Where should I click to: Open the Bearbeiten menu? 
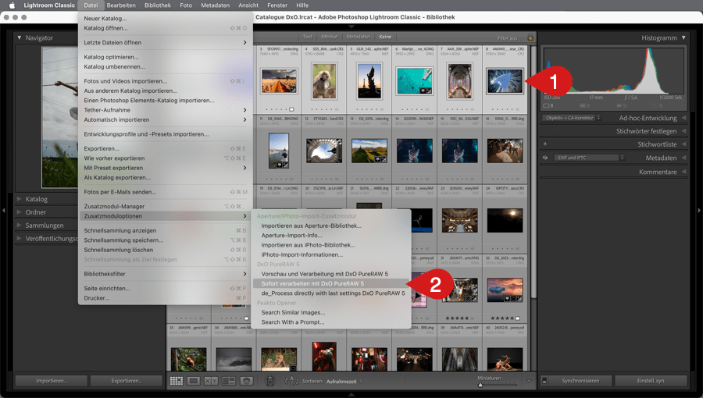click(x=121, y=5)
